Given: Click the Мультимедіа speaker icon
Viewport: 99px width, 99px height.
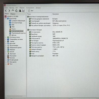Looking at the screenshot, I should tap(8, 45).
